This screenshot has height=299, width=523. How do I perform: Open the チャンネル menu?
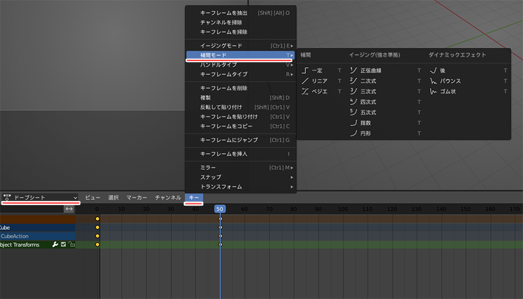coord(167,197)
